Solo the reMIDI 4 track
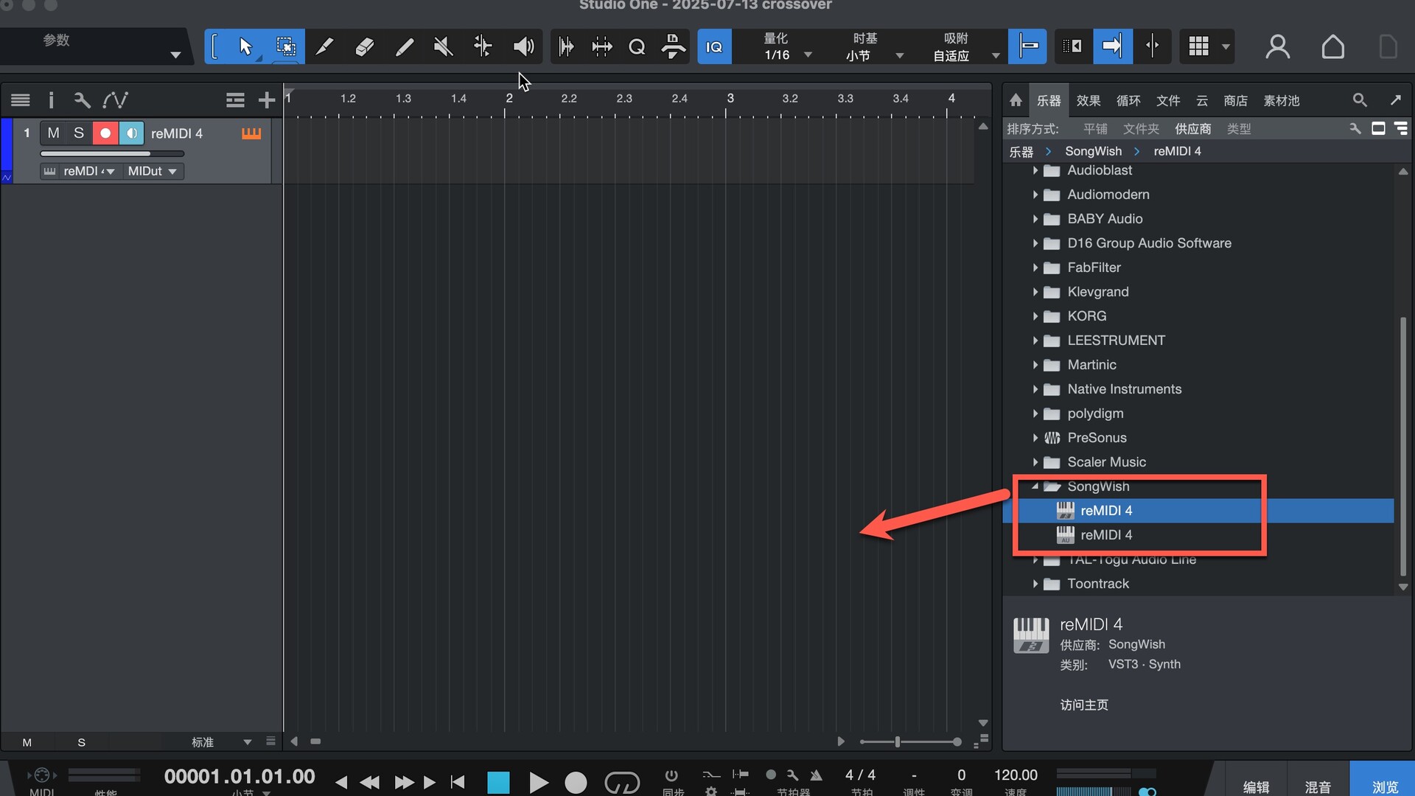This screenshot has height=796, width=1415. click(79, 133)
